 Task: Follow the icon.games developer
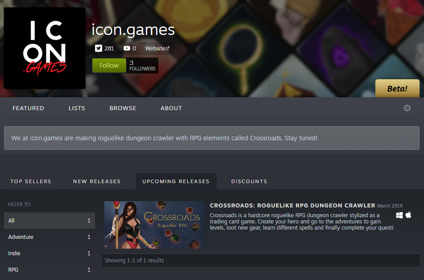[x=109, y=65]
